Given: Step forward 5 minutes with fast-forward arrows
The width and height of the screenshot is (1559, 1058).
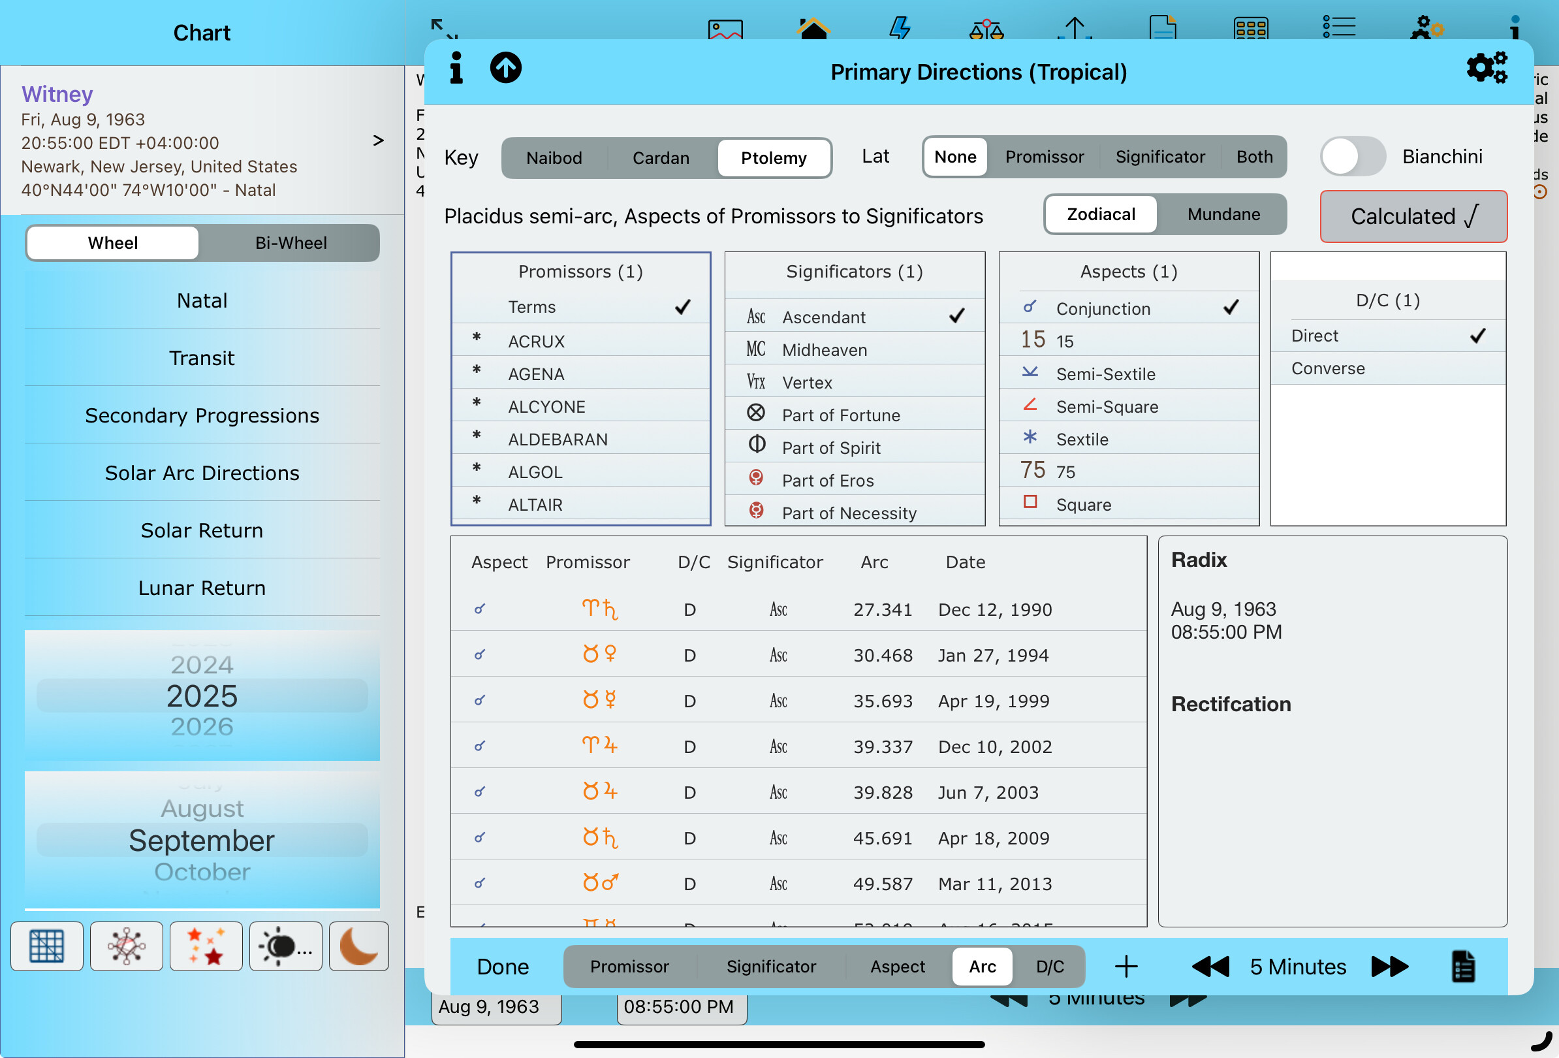Looking at the screenshot, I should pyautogui.click(x=1389, y=966).
